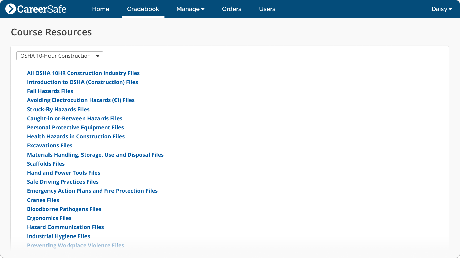Switch to the Gradebook tab
460x258 pixels.
(143, 9)
